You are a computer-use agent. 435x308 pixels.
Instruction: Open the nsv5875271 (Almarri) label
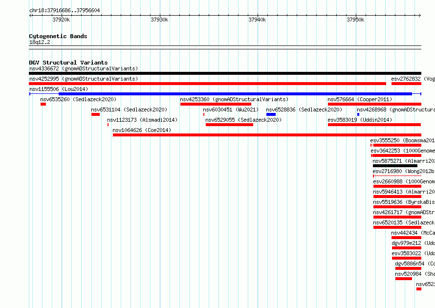404,161
